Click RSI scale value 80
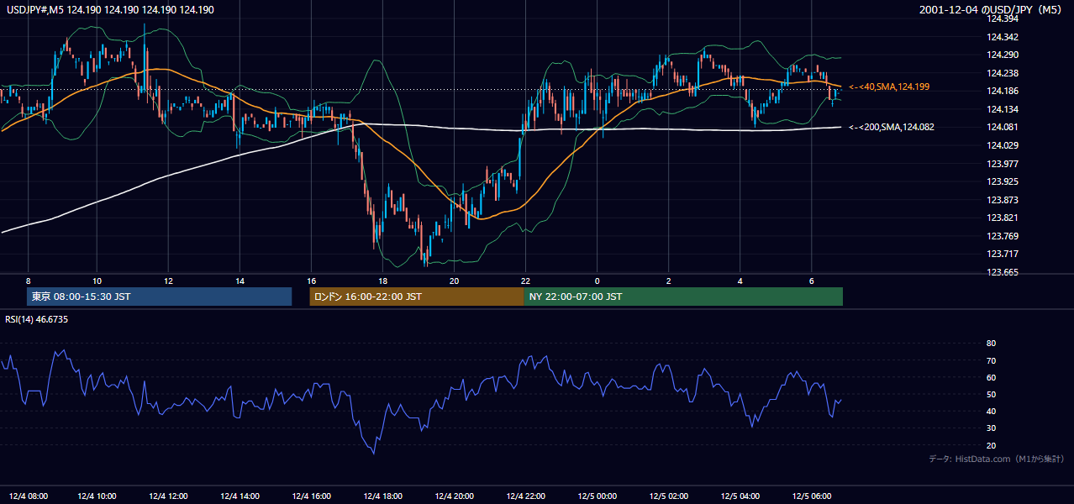The width and height of the screenshot is (1074, 504). click(x=991, y=344)
